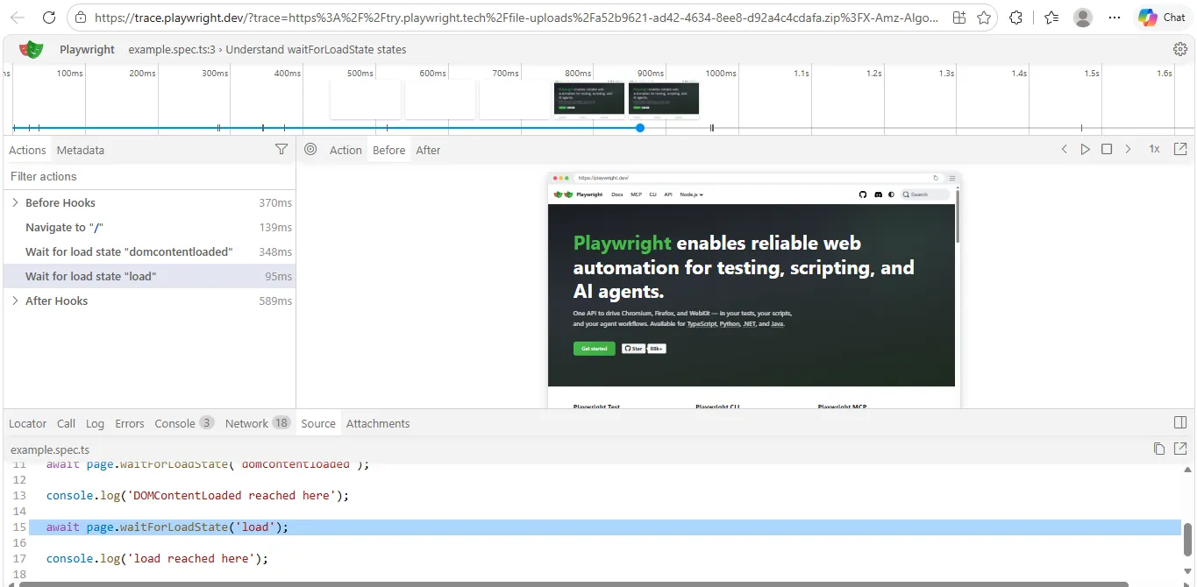Open the Network tab
1197x587 pixels.
(x=258, y=423)
